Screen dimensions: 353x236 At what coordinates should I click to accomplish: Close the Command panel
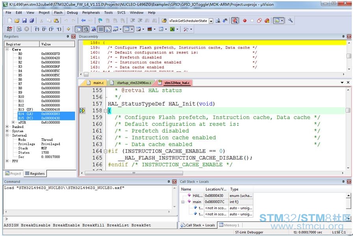tap(174, 182)
